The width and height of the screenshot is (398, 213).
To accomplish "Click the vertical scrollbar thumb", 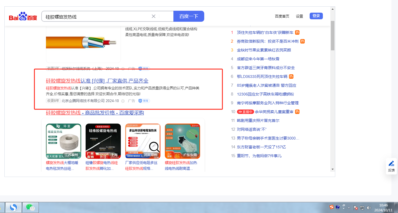I will (x=332, y=35).
